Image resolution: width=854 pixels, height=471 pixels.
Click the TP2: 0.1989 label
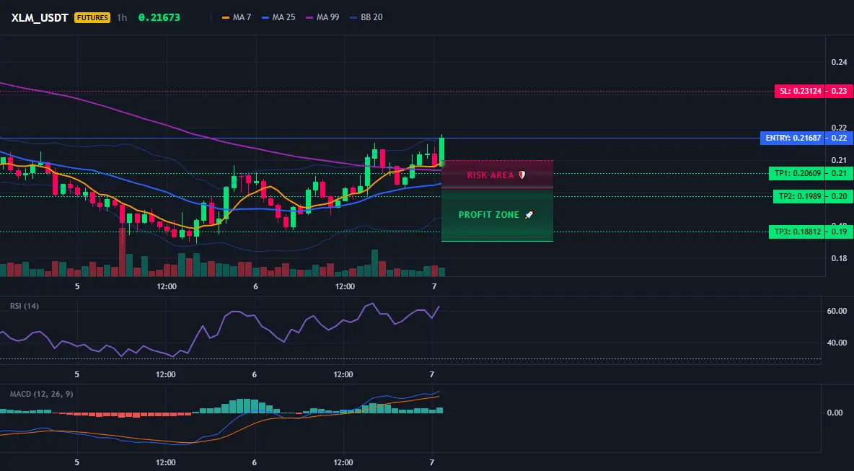(x=798, y=197)
